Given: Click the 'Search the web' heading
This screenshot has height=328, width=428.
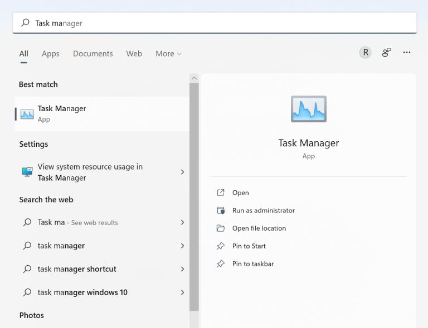Looking at the screenshot, I should point(46,200).
